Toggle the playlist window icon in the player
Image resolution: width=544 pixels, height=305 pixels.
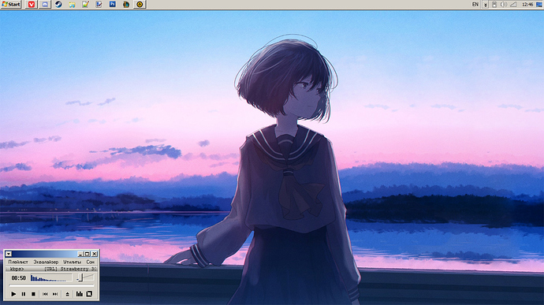[x=90, y=294]
